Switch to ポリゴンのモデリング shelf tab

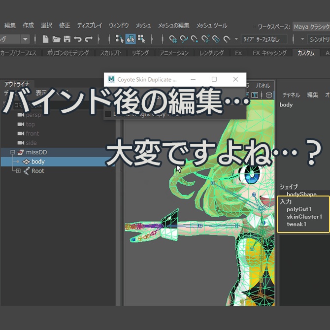(68, 53)
